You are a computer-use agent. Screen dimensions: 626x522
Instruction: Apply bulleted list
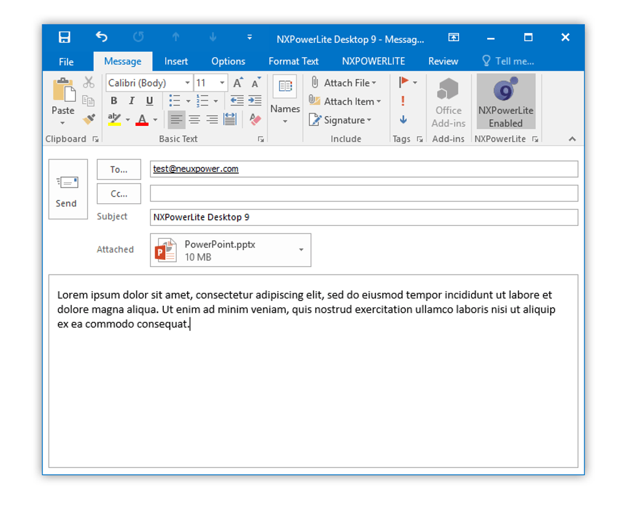tap(174, 101)
